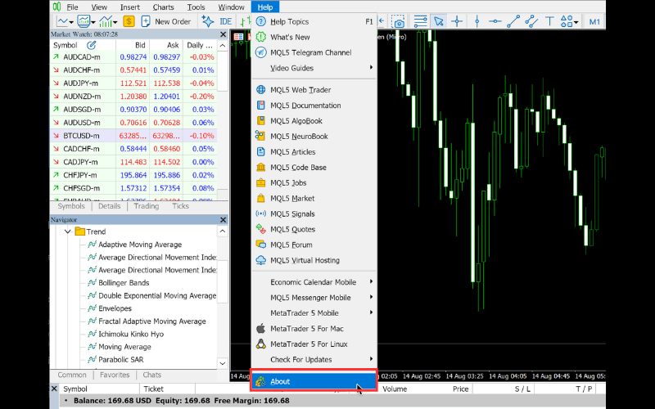Image resolution: width=655 pixels, height=409 pixels.
Task: Open MQL5 Virtual Hosting entry
Action: pos(314,260)
